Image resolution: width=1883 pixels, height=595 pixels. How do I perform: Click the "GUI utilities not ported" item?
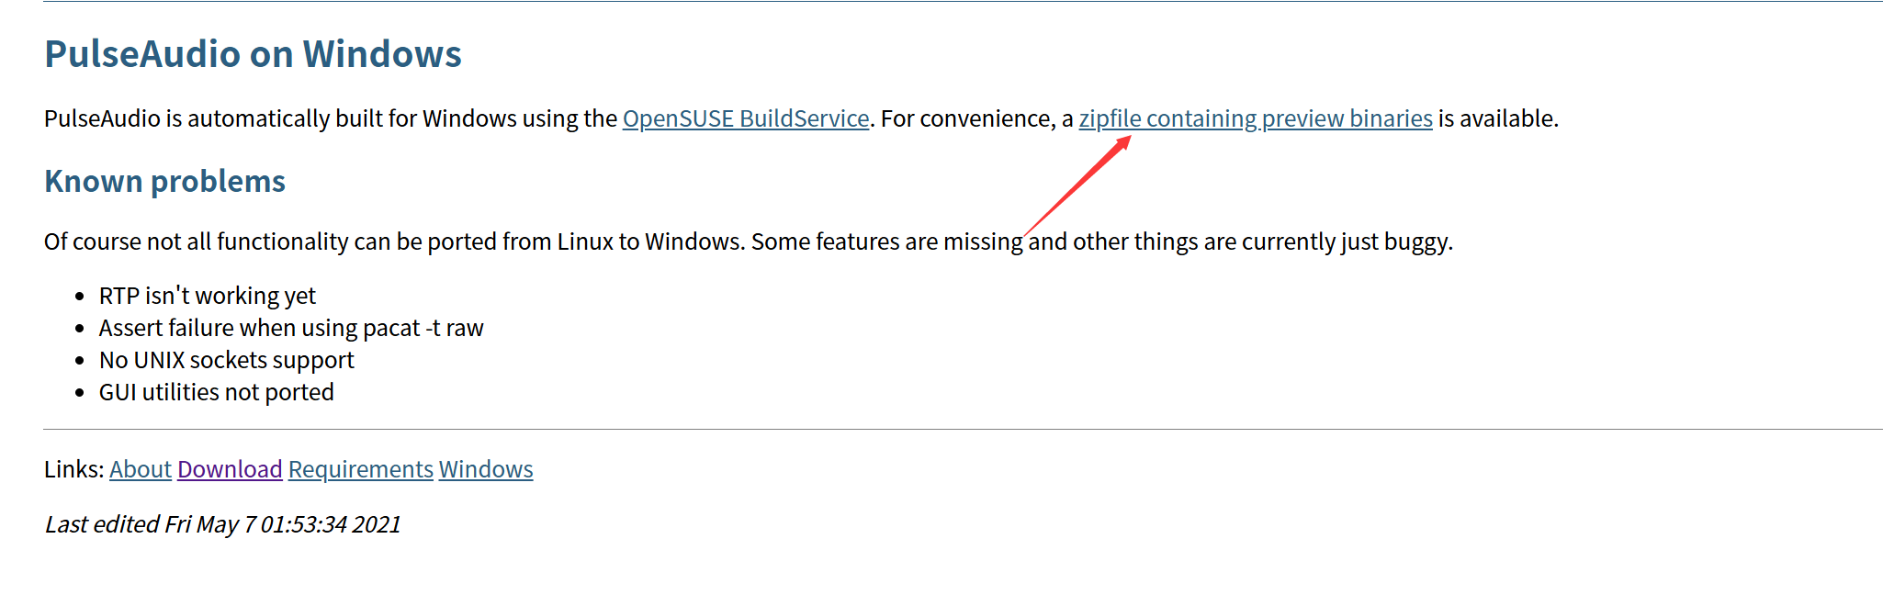pos(216,392)
